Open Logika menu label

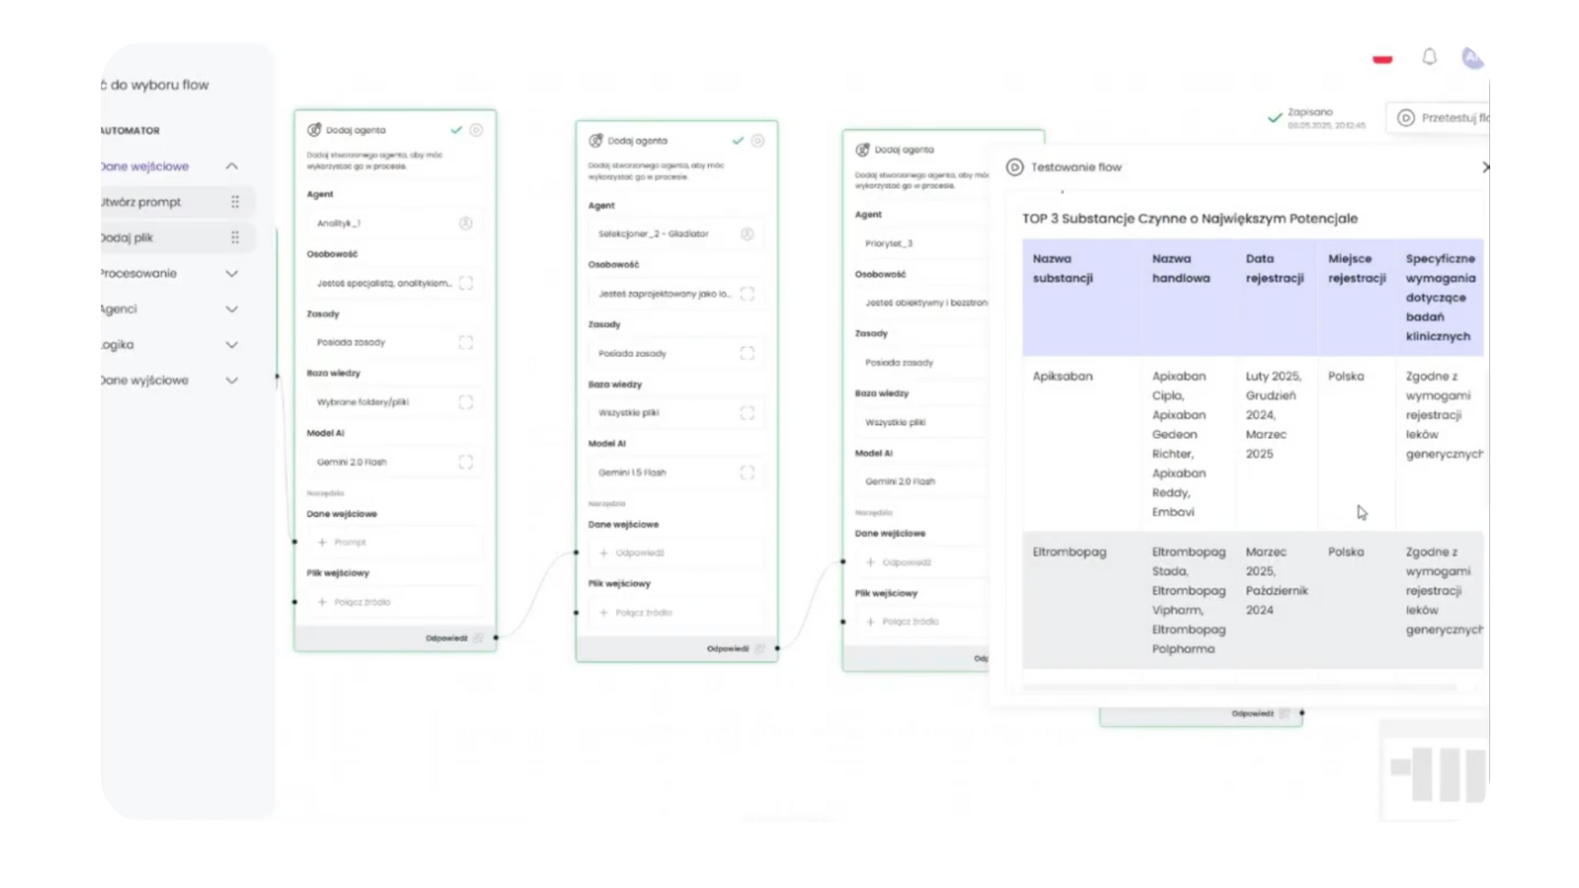tap(118, 345)
